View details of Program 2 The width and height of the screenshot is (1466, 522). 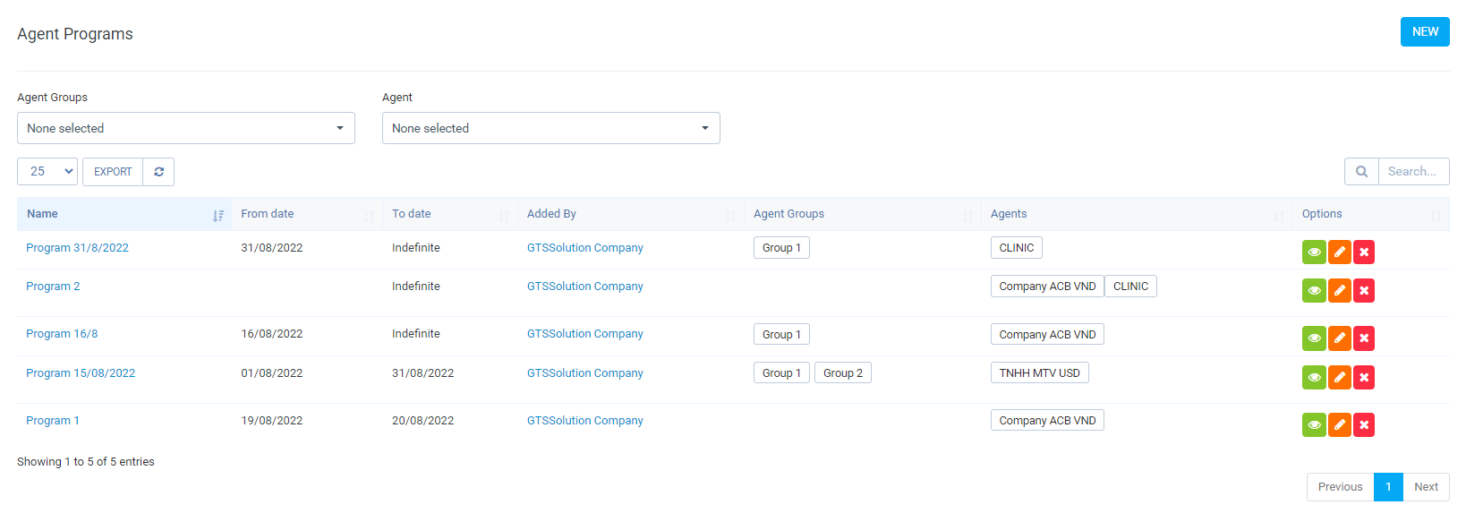click(1314, 291)
